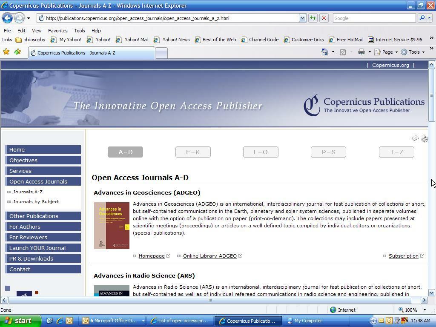The image size is (436, 327).
Task: Open the Online Library ADGEO link
Action: [x=209, y=256]
